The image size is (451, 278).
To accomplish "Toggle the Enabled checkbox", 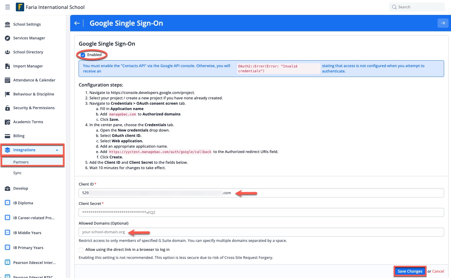I will click(x=83, y=55).
